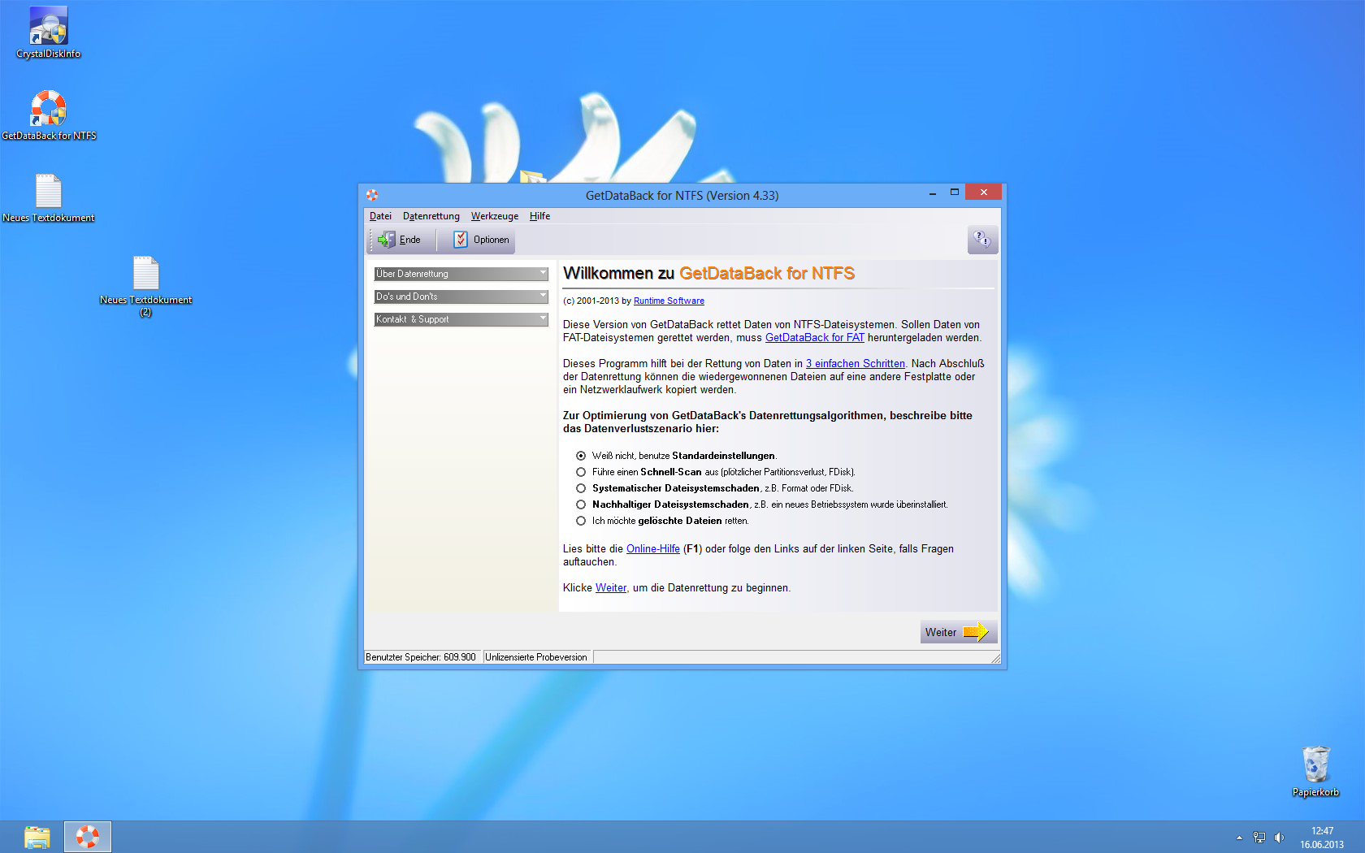
Task: Select Nachhaltiger Dateisystemschaden option
Action: [581, 504]
